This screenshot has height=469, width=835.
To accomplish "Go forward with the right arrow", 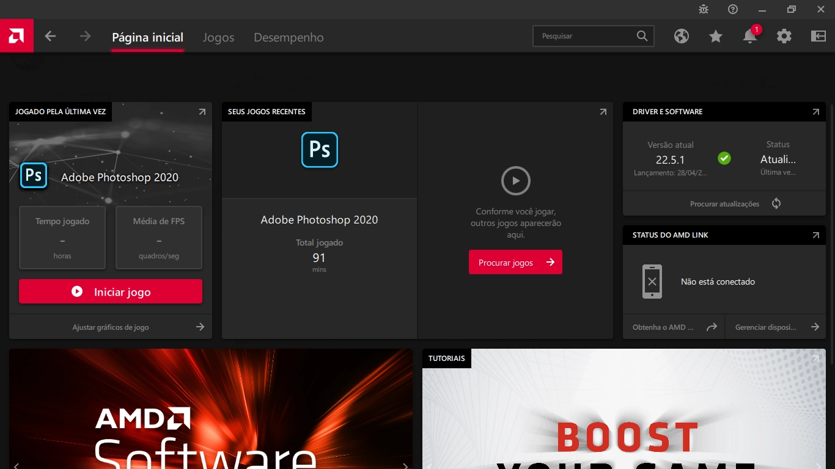I will point(85,37).
